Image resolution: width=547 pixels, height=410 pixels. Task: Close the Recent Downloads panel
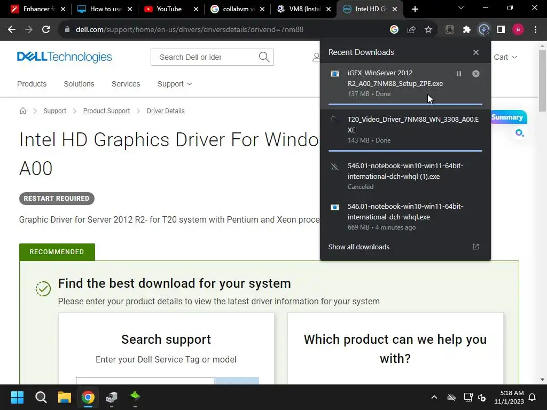tap(476, 52)
